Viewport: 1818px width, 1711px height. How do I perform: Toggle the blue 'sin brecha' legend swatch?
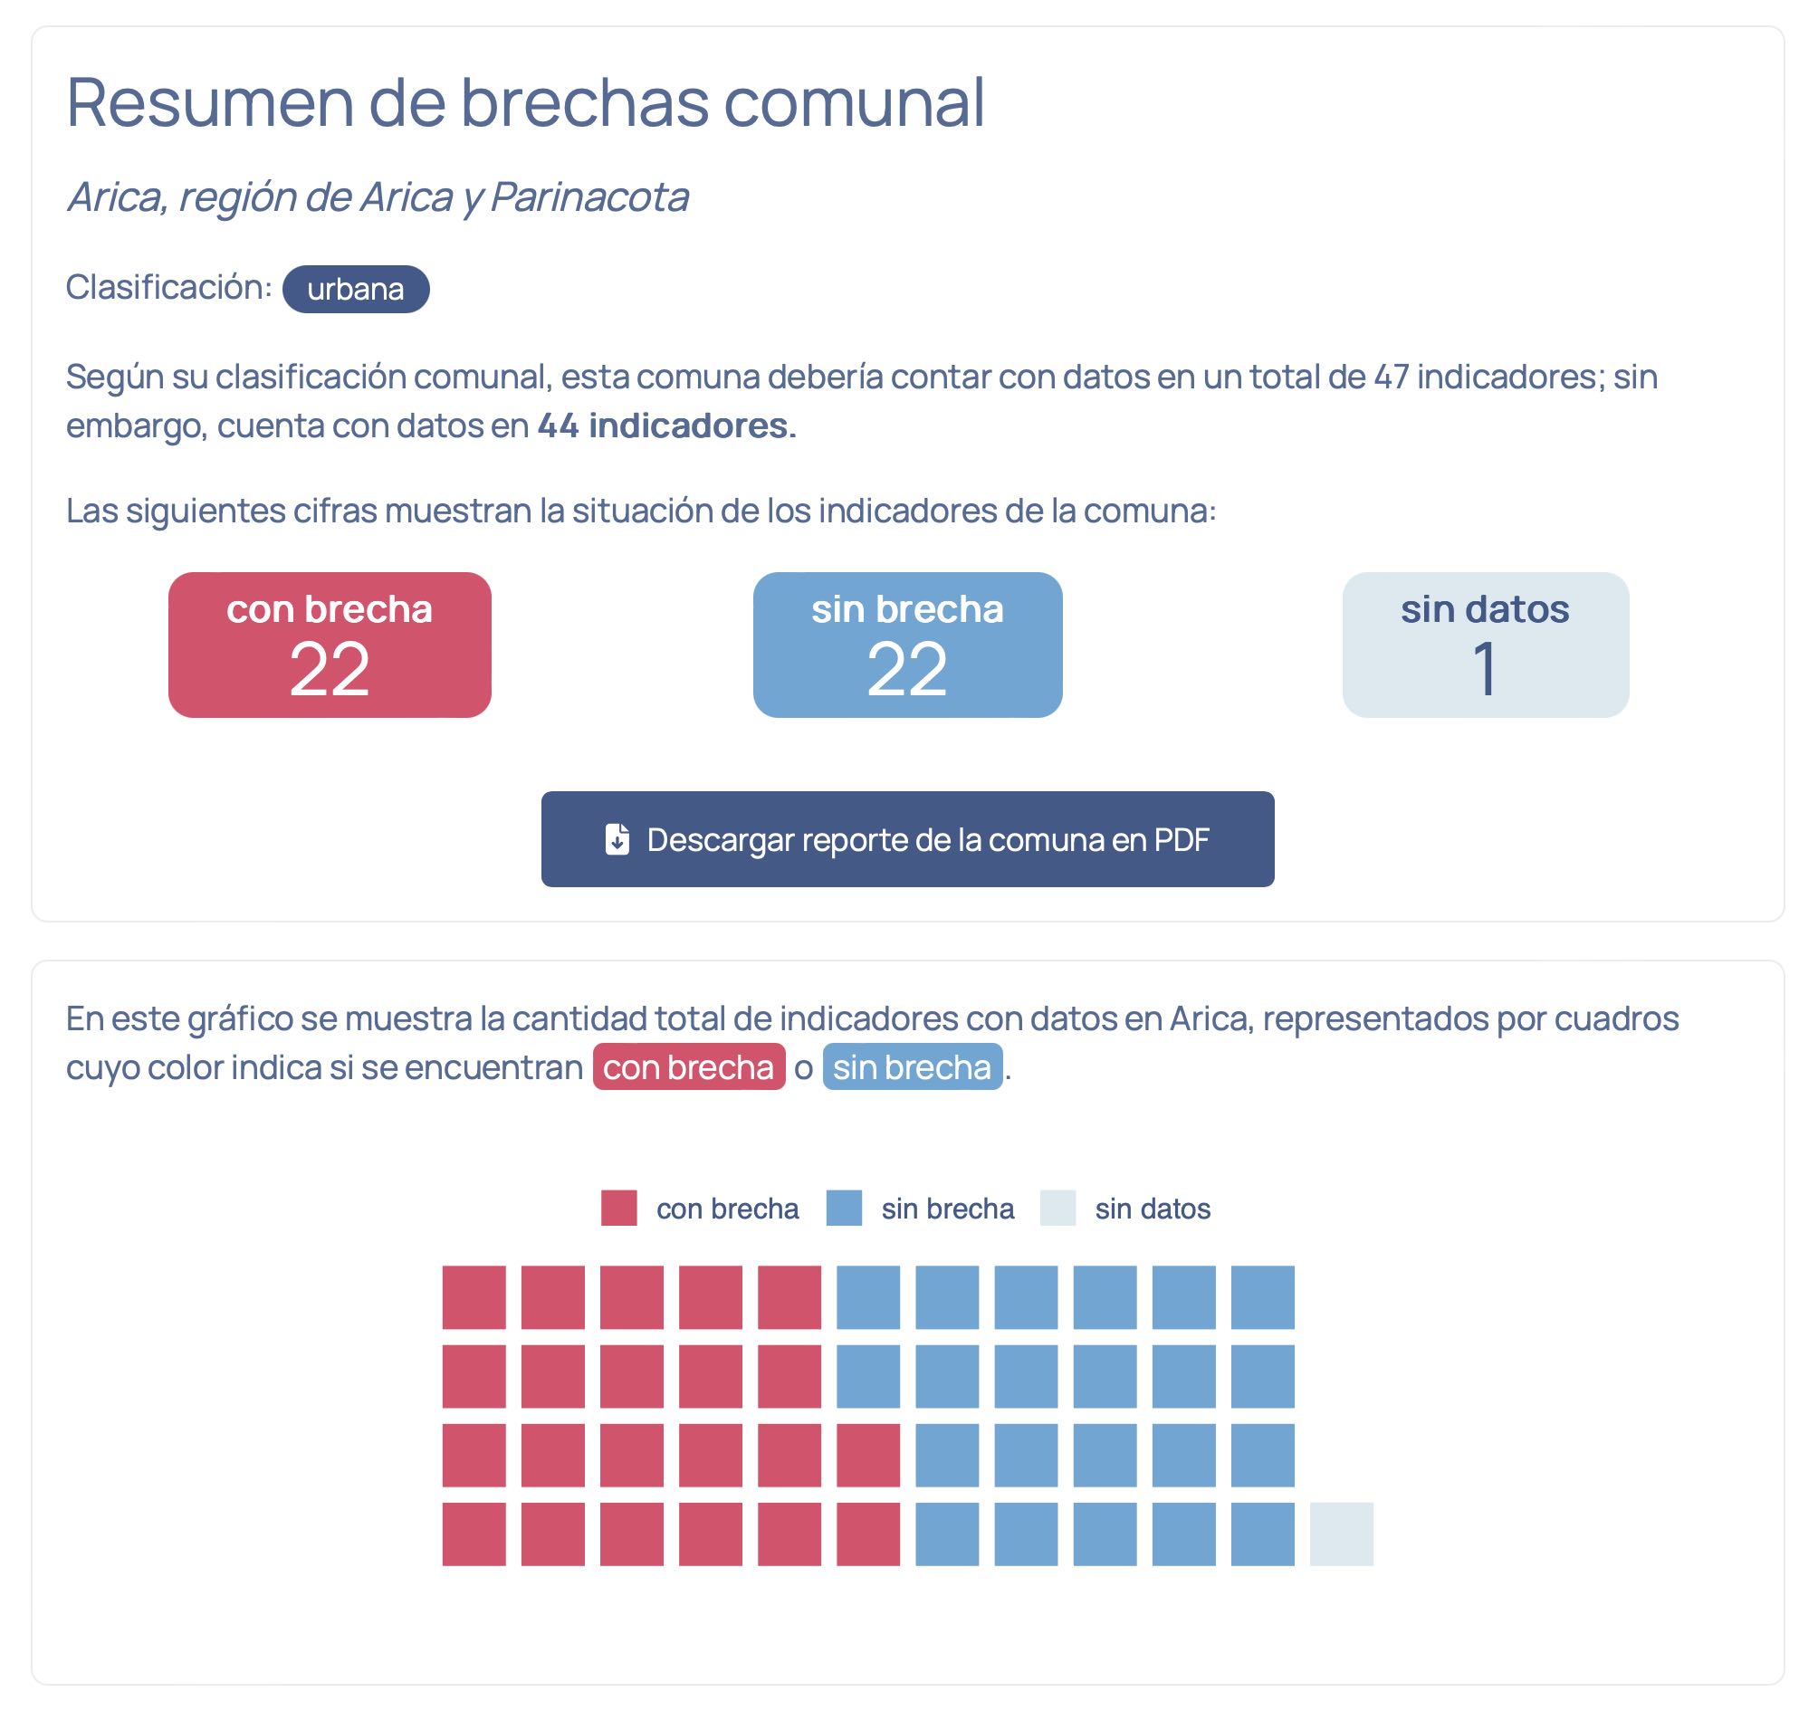(x=843, y=1207)
